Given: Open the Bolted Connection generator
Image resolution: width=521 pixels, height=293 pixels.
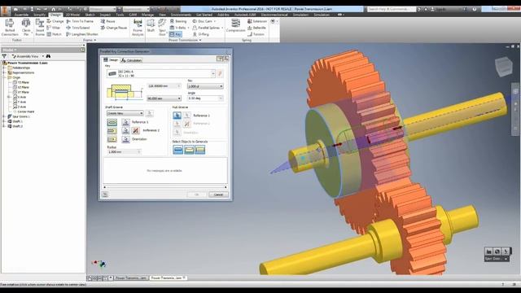Looking at the screenshot, I should (10, 27).
